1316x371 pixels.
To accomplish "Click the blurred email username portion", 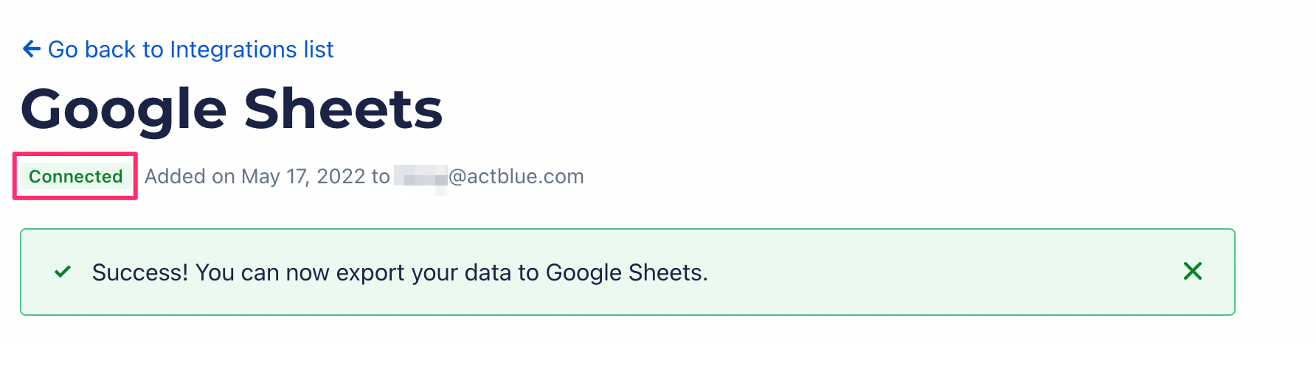I will point(420,177).
